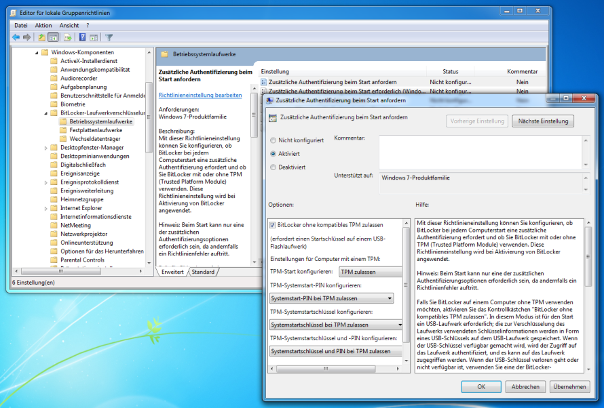Select the Aktiviert radio button
Viewport: 604px width, 408px height.
273,154
